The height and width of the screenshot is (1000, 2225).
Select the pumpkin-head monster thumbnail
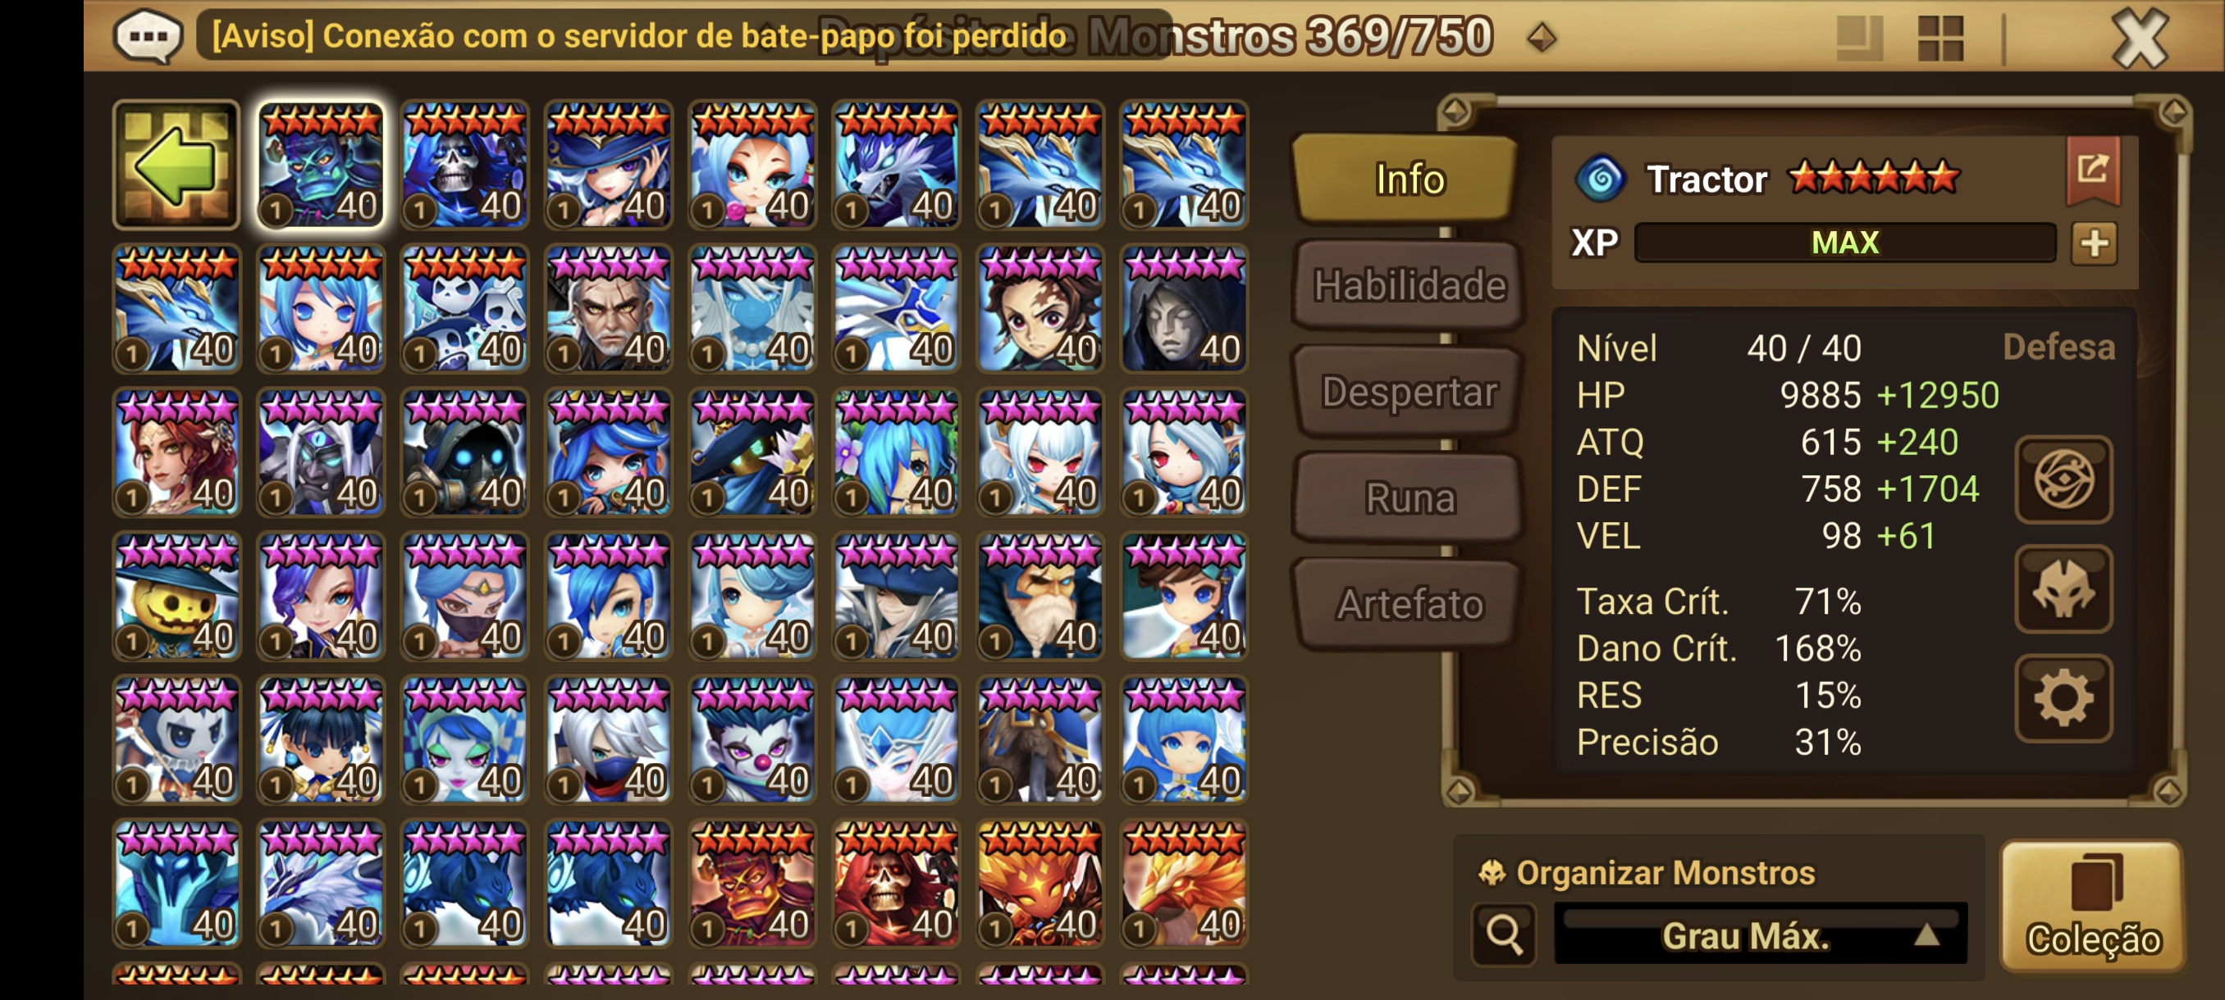point(176,596)
